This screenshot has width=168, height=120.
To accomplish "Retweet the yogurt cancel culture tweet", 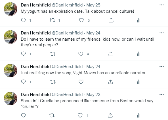I will (52, 20).
